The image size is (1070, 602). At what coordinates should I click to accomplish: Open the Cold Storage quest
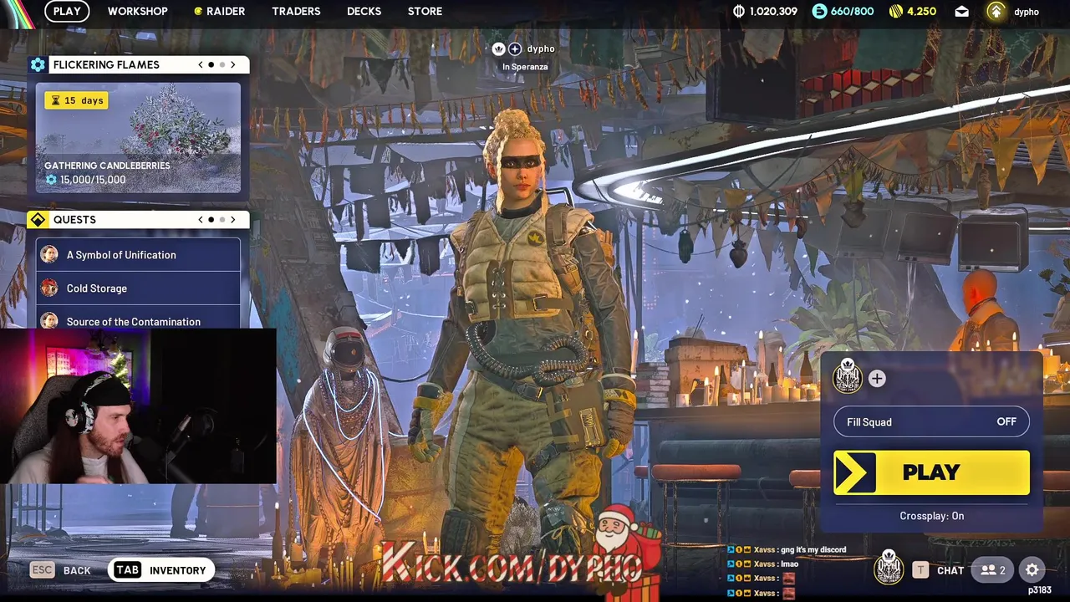click(138, 288)
